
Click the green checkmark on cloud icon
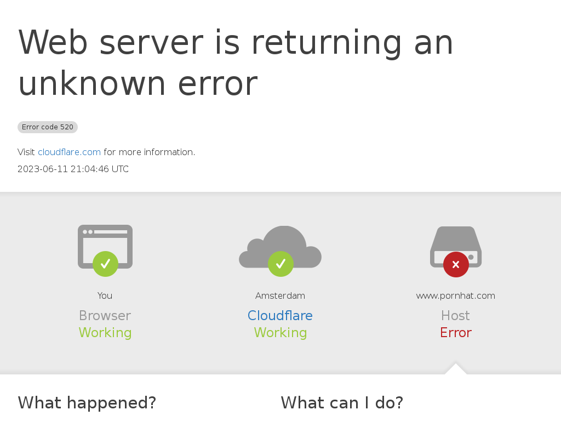click(280, 264)
